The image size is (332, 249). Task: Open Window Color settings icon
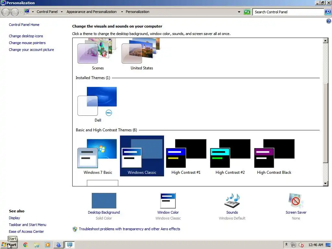168,201
